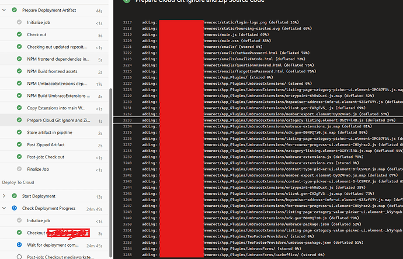403x259 pixels.
Task: Open the NPM UmbracoExtensions dep... step
Action: [x=54, y=84]
